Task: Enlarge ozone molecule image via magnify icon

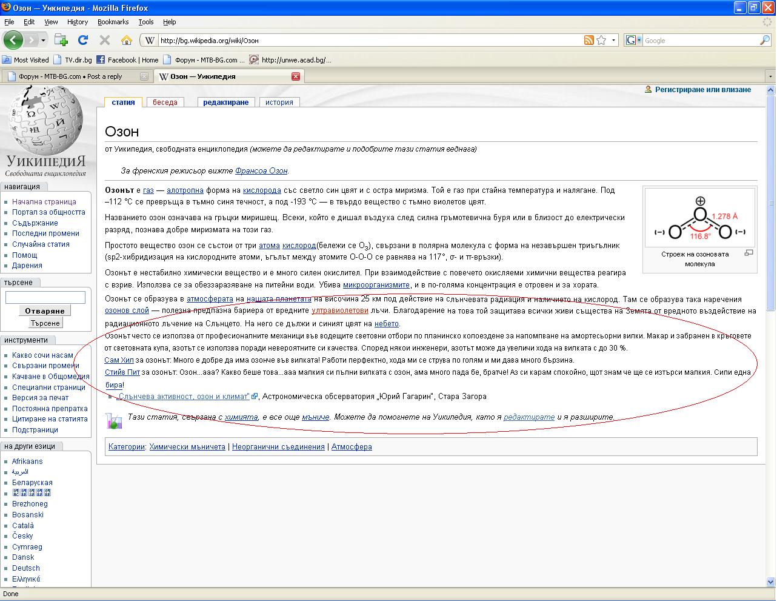Action: [x=749, y=253]
